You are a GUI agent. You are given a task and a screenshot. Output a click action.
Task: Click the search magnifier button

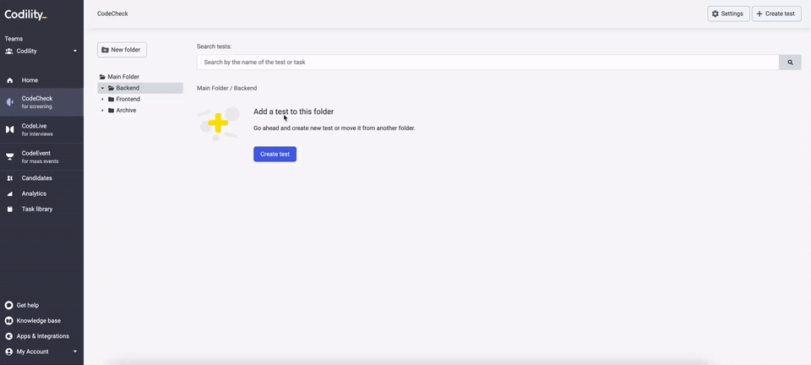point(791,62)
